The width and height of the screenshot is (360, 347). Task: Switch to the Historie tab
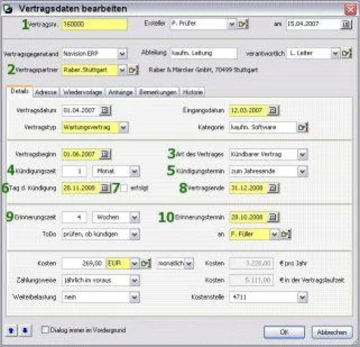tap(193, 92)
